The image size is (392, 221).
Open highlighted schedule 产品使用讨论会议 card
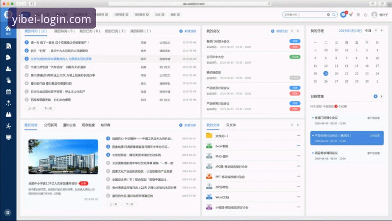point(347,138)
